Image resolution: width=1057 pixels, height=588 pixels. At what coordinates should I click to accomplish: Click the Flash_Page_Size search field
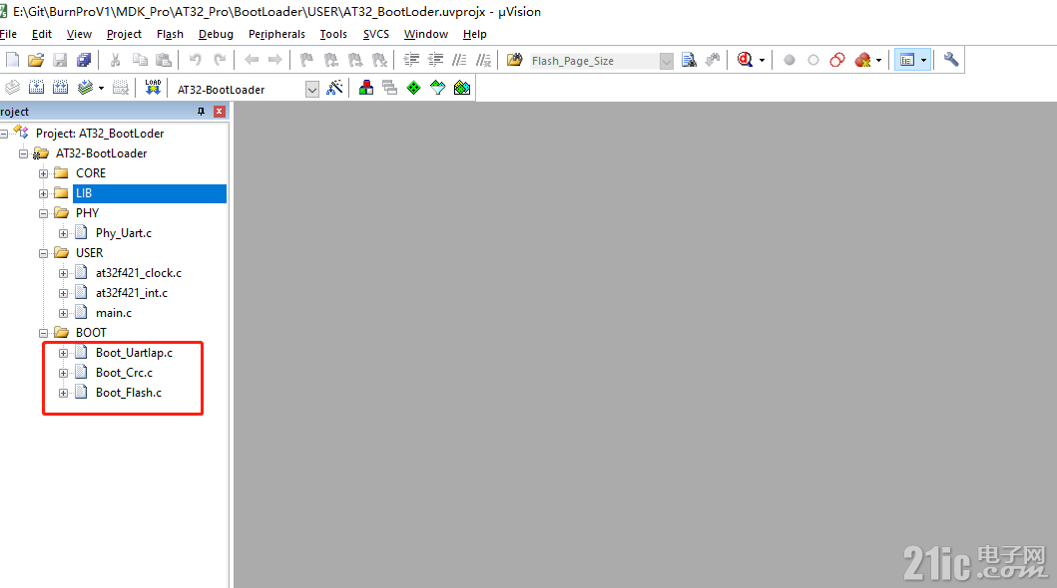point(594,61)
